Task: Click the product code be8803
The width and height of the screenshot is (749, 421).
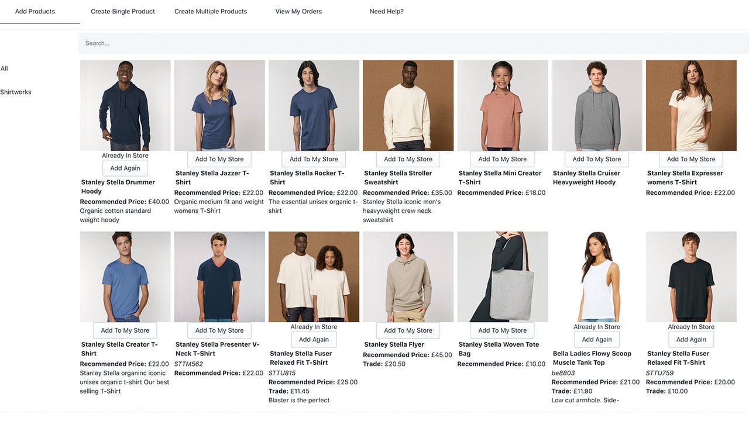Action: (x=564, y=373)
